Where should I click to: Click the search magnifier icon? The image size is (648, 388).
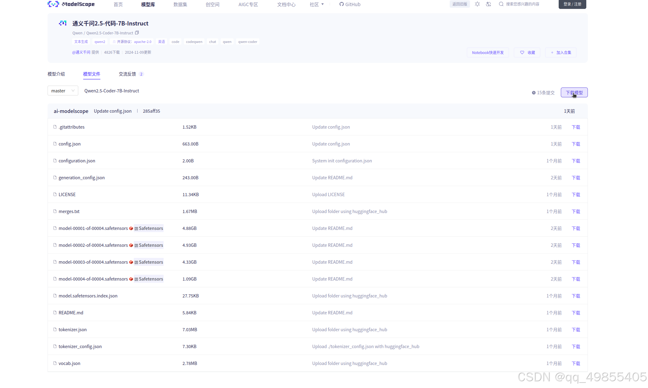point(501,4)
